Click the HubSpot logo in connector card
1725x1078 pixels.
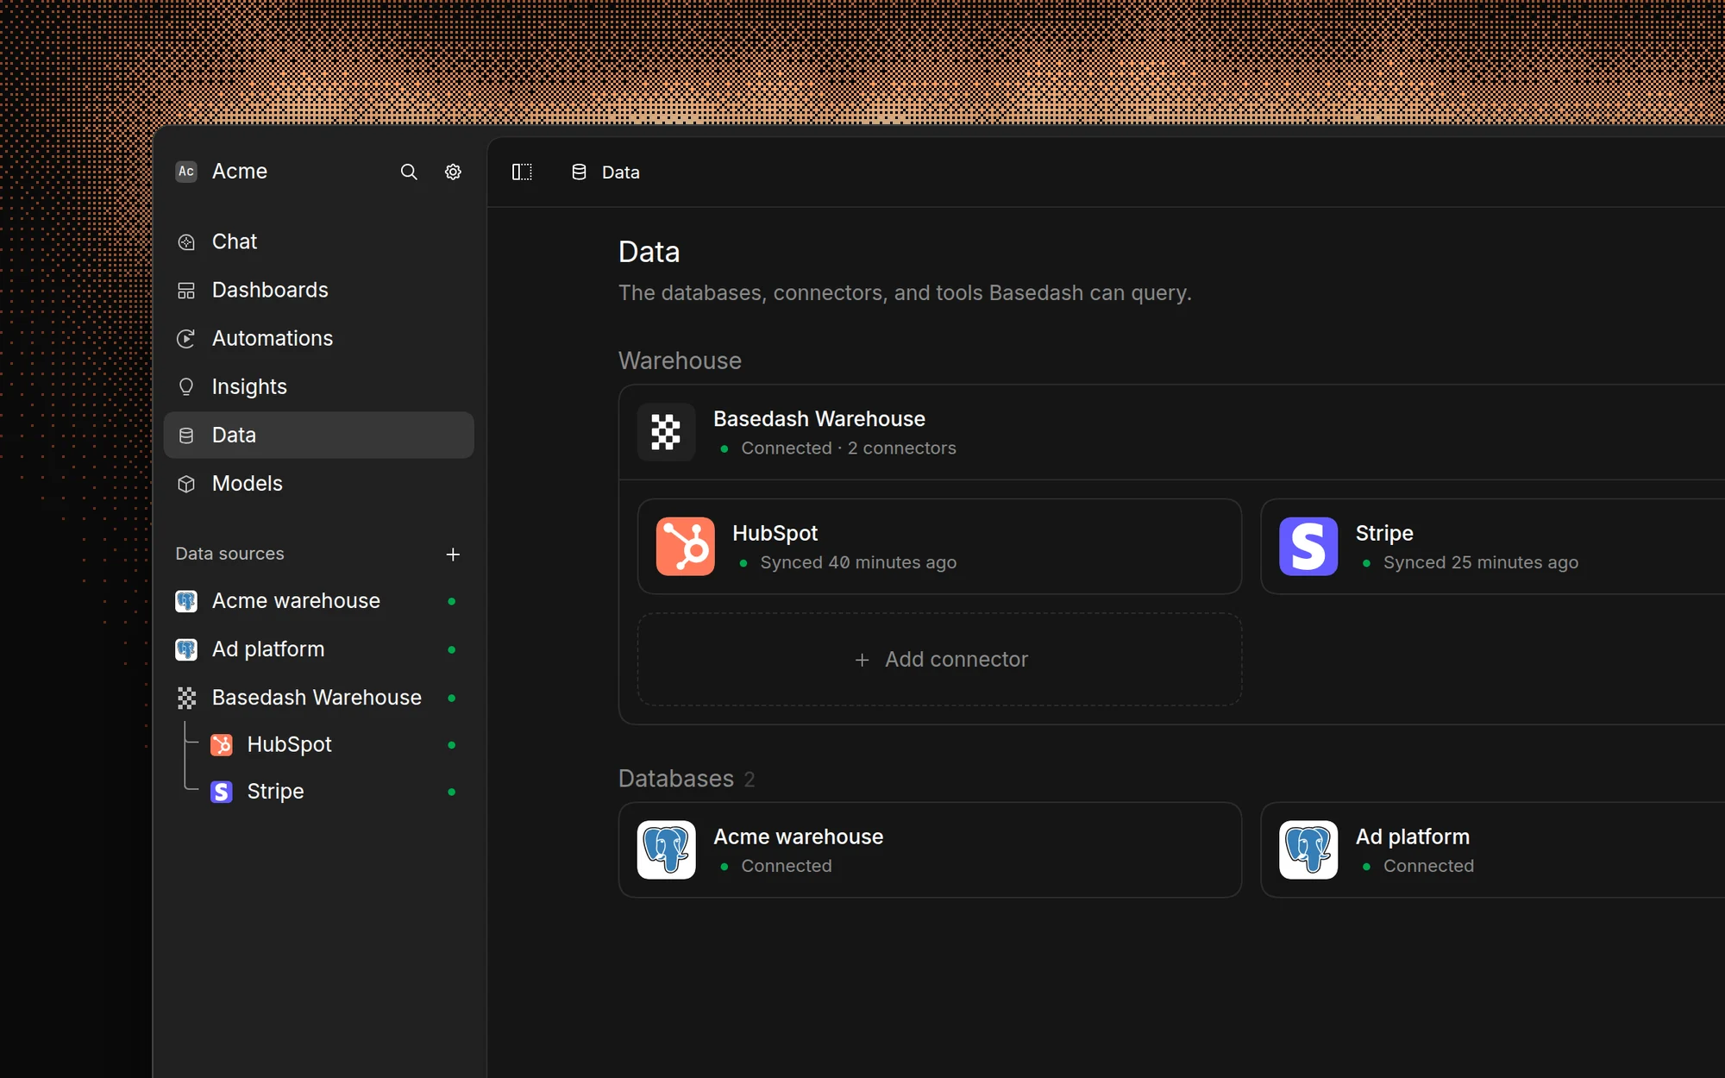pyautogui.click(x=685, y=546)
